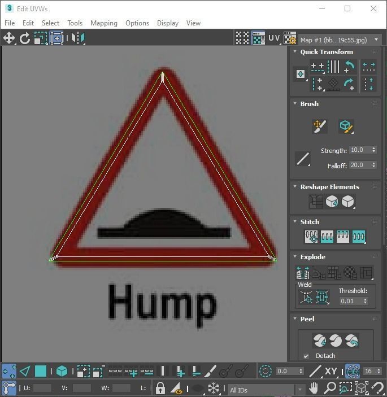This screenshot has height=397, width=387.
Task: Click the Mirror horizontal tool
Action: point(78,38)
